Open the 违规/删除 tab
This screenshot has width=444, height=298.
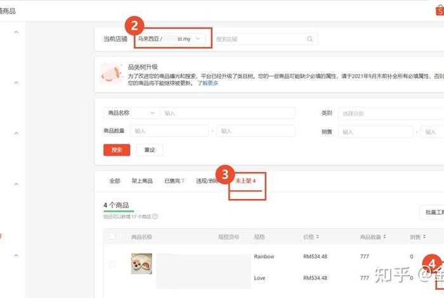coord(207,181)
